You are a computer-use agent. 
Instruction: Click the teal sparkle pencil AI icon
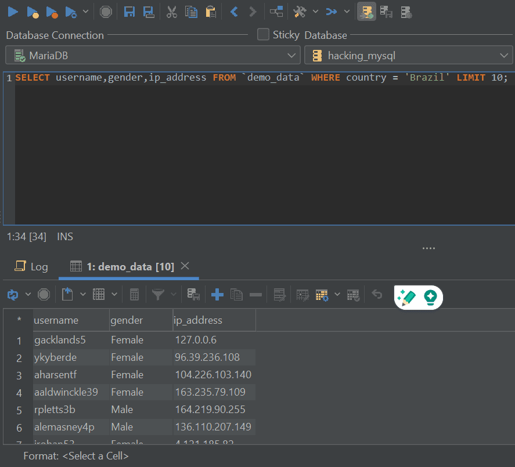(406, 298)
